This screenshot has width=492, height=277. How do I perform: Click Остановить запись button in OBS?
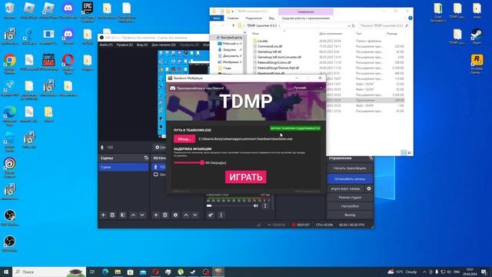350,179
